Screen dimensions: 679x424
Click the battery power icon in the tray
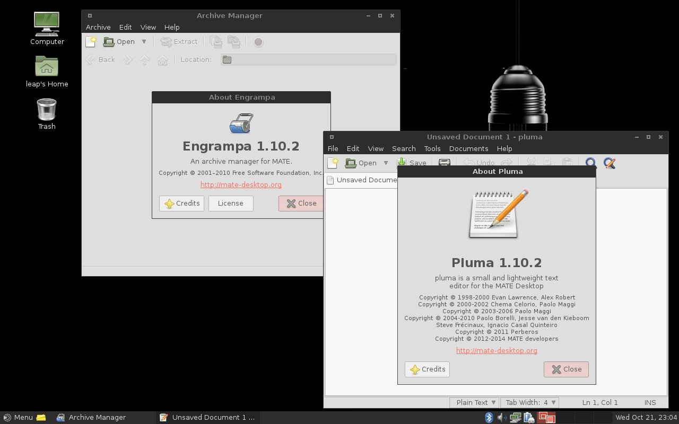528,418
